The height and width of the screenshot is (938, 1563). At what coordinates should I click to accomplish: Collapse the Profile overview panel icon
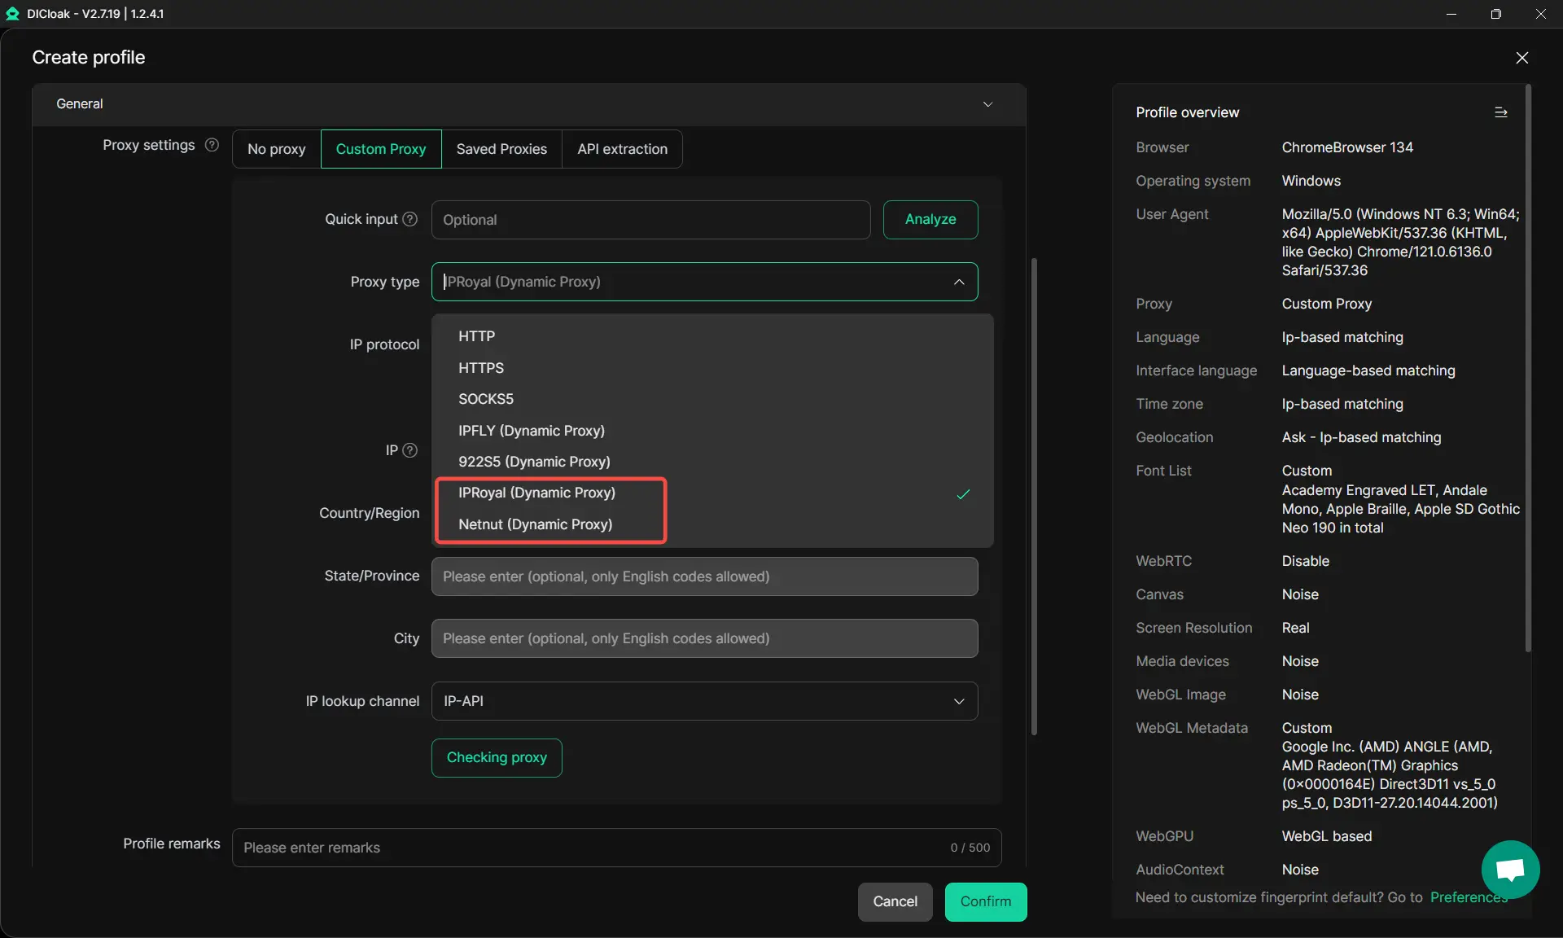1500,112
